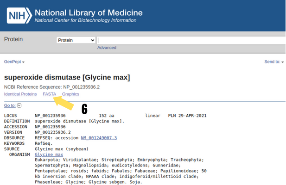
Task: Open the Send to menu
Action: point(274,62)
